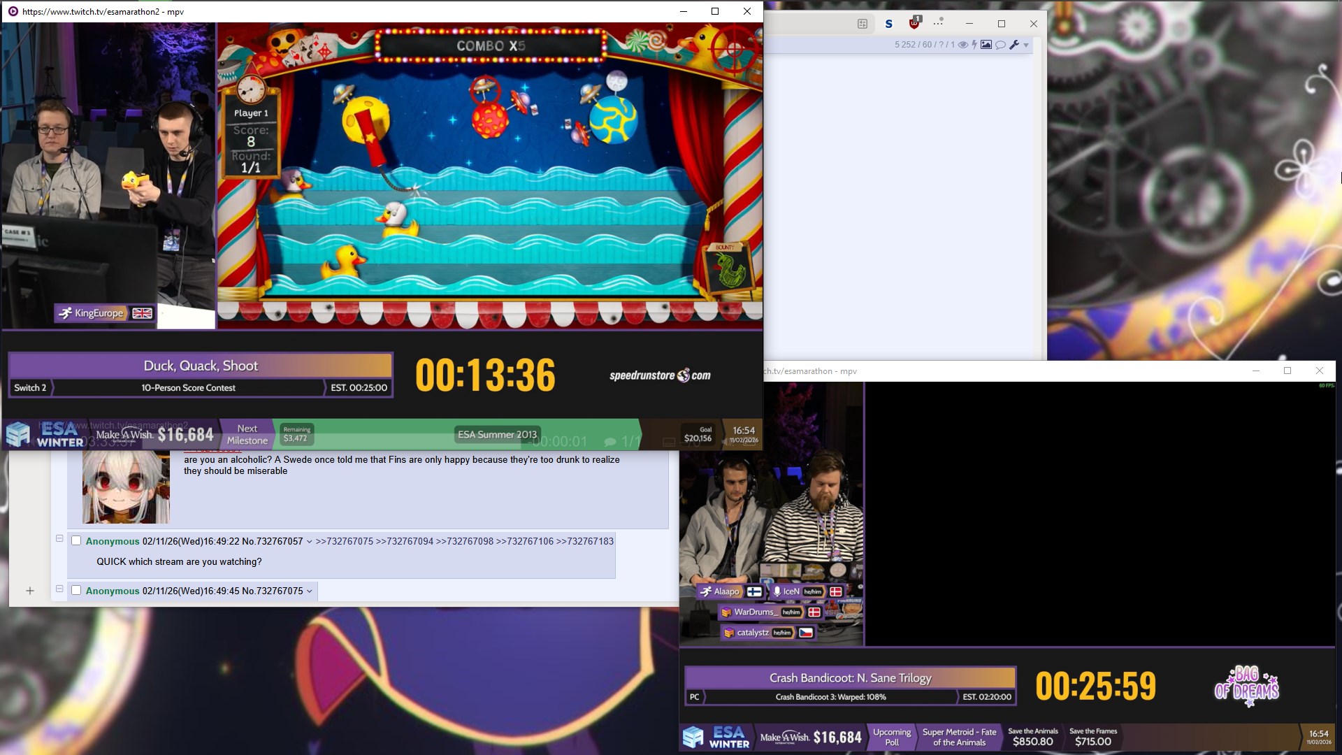Open the gallery image icon
Screen dimensions: 1342x755
pyautogui.click(x=986, y=45)
